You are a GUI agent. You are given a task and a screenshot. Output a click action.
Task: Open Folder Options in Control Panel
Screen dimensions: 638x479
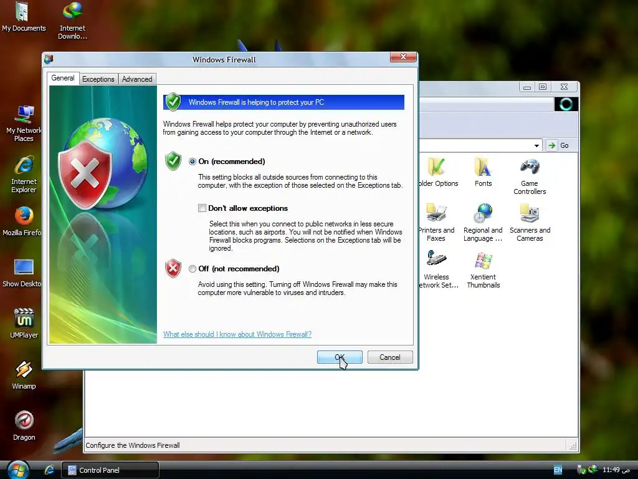(438, 172)
